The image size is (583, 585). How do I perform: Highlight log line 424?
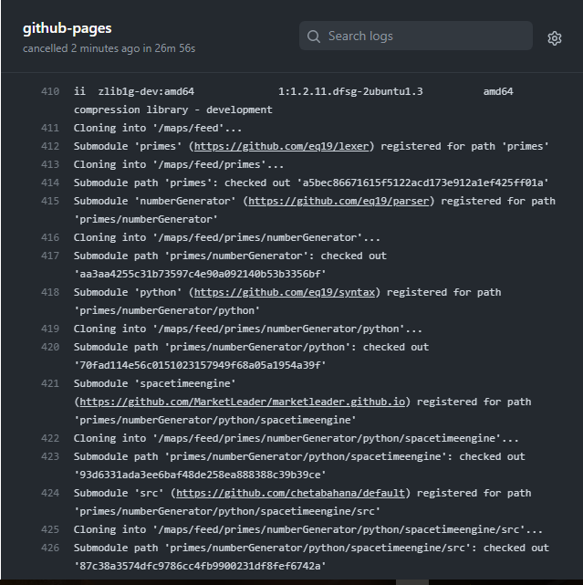coord(50,493)
